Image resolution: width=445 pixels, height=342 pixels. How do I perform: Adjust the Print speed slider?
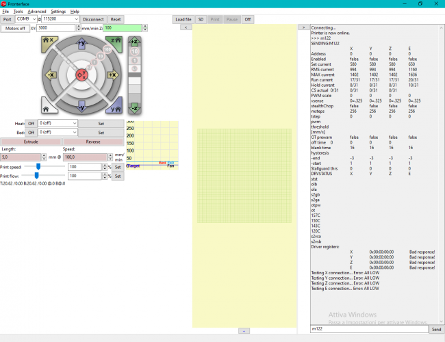(x=38, y=166)
